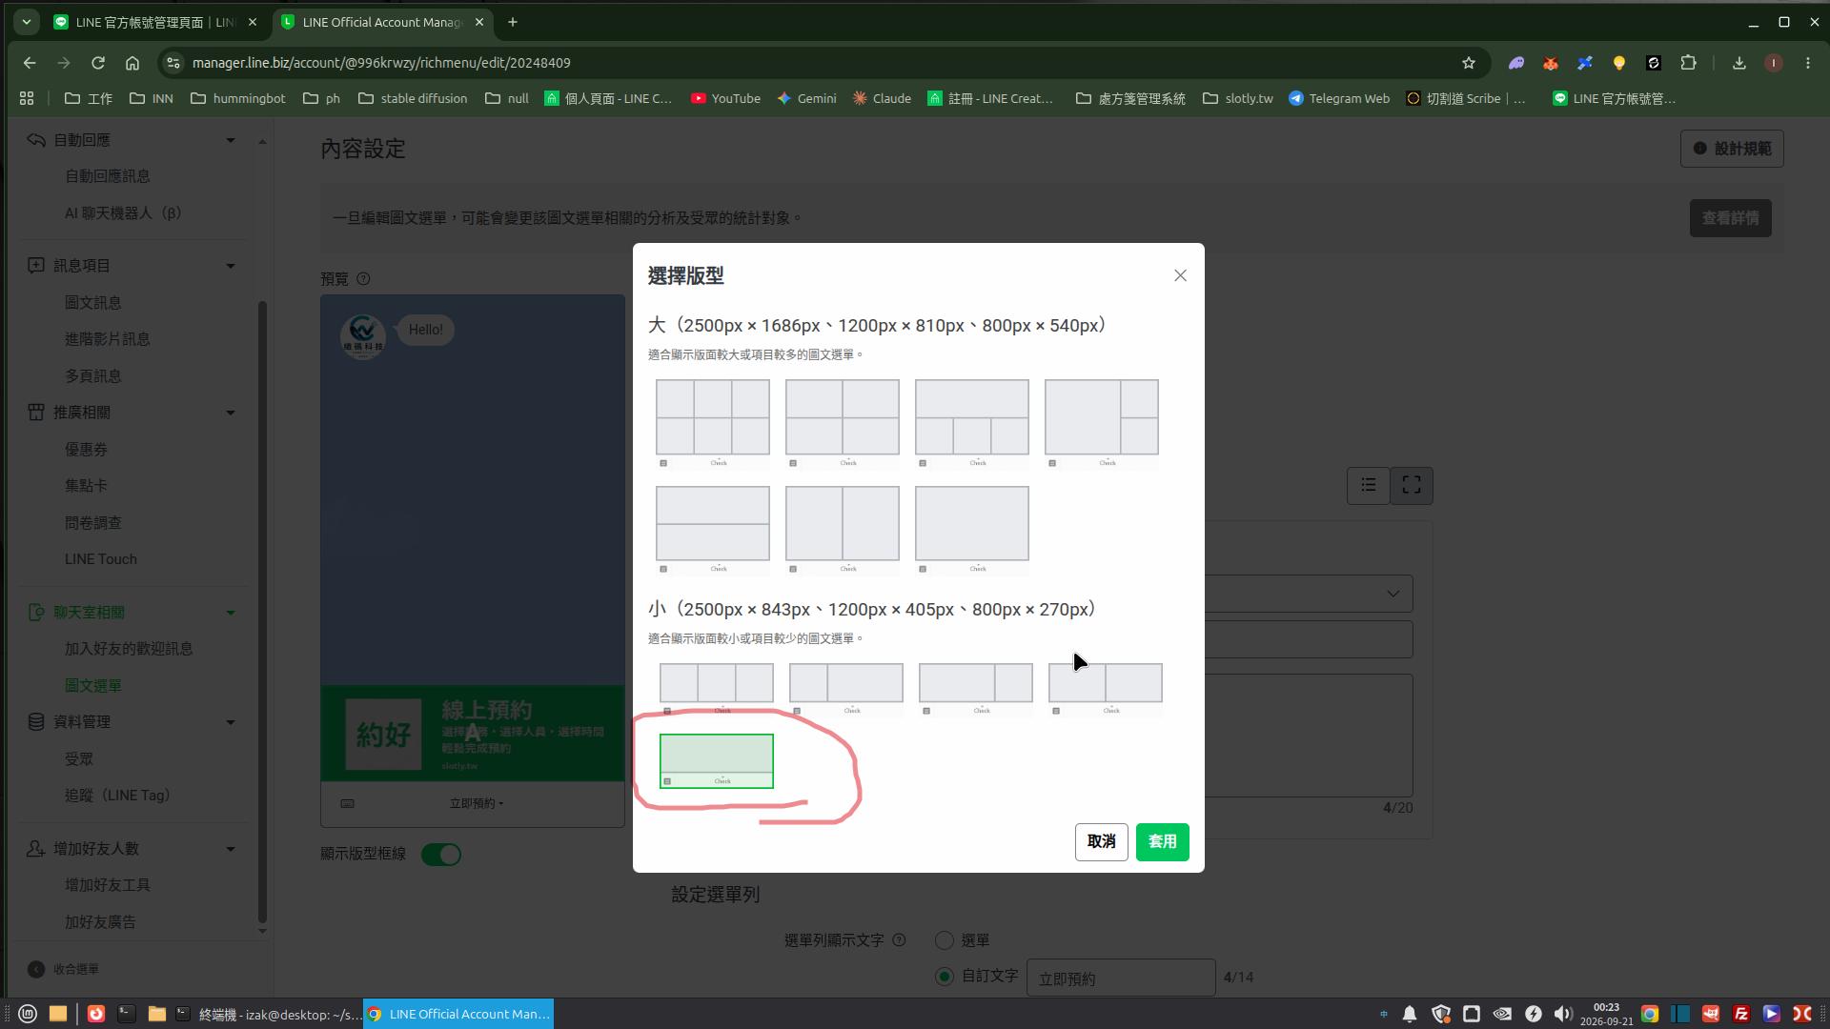Click help icon next to 預覽
Screen dimensions: 1830x1029
click(x=363, y=279)
